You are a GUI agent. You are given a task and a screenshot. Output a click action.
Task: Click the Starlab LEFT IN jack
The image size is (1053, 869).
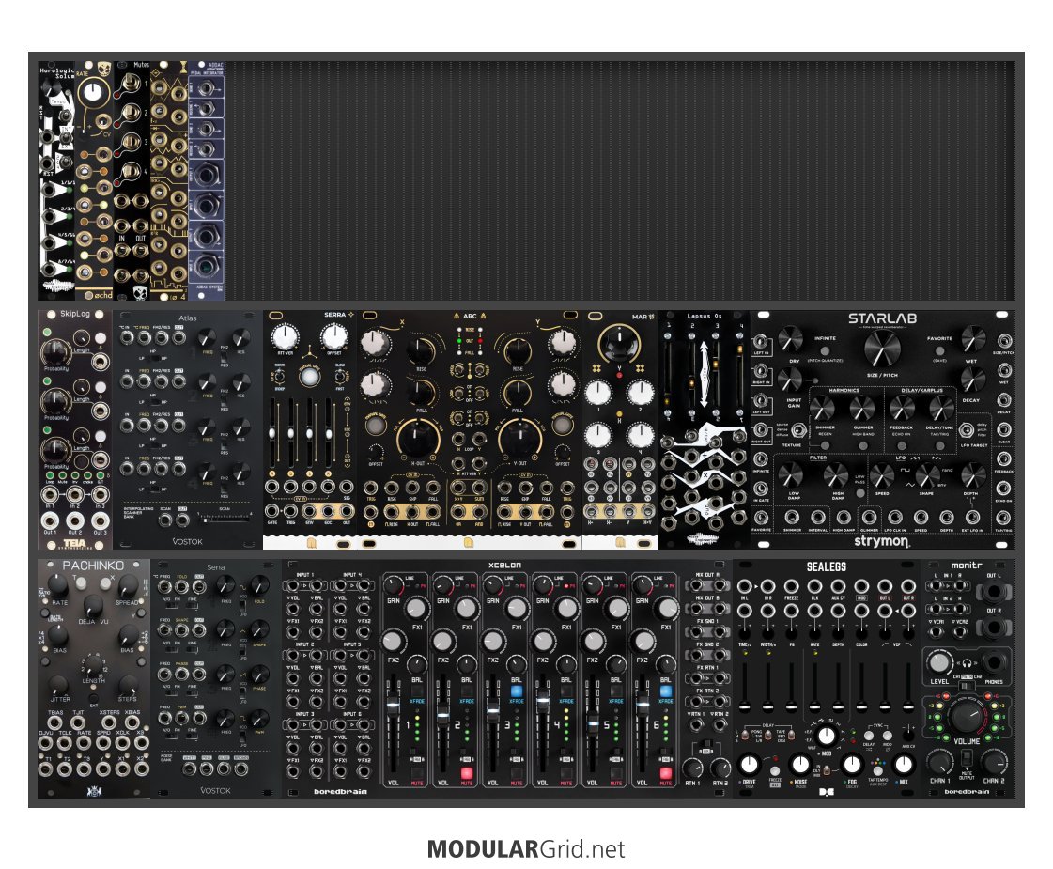tap(761, 343)
